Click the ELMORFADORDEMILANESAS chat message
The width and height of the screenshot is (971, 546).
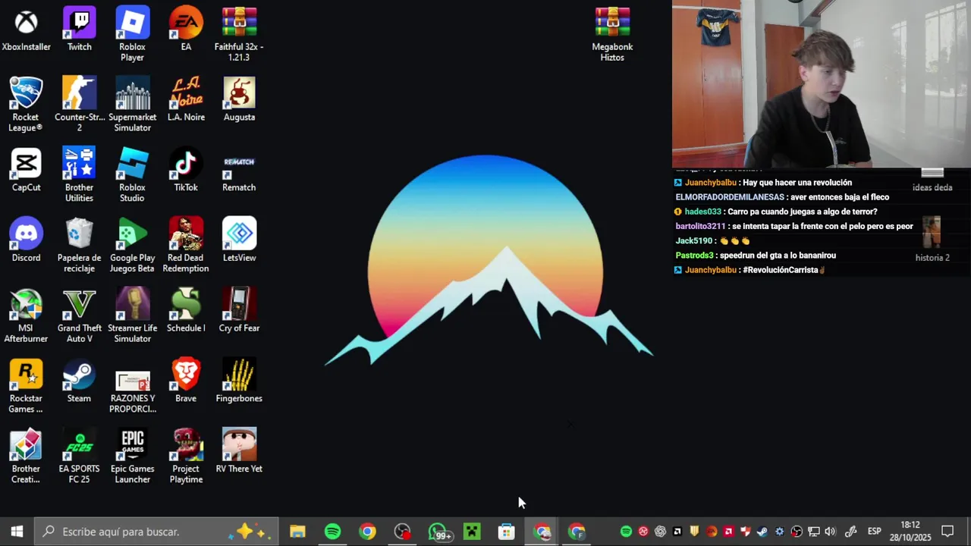click(x=782, y=197)
